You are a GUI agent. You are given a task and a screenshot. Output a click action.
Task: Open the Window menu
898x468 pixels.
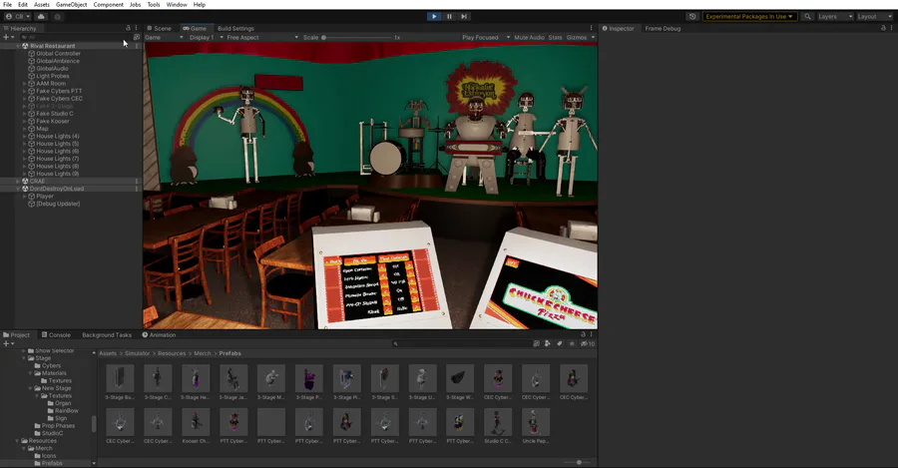tap(177, 5)
